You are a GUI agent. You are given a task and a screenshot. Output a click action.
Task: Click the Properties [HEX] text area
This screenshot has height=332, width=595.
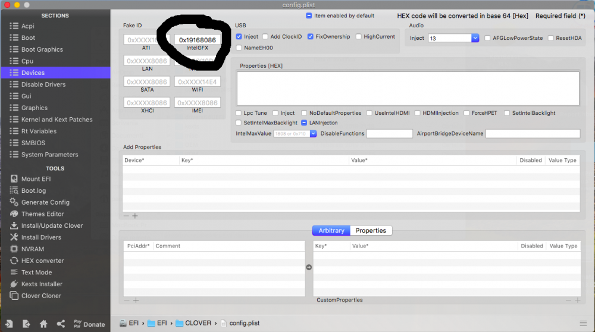[x=408, y=89]
